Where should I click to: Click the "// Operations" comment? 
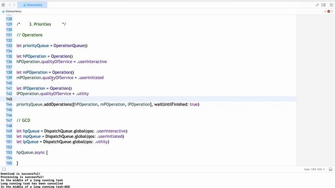(x=29, y=35)
